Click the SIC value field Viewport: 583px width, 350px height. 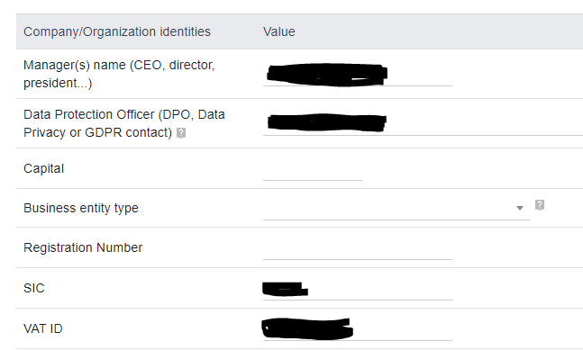[358, 290]
